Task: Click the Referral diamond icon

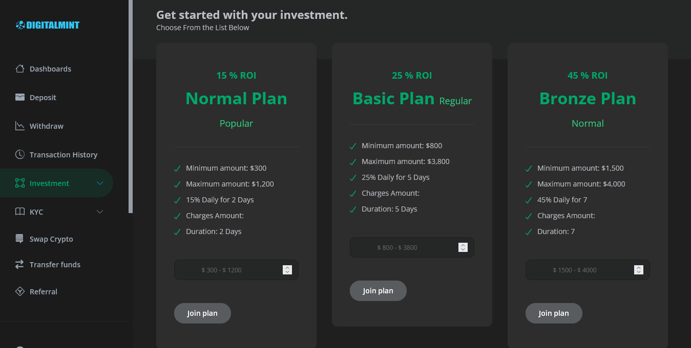Action: (x=20, y=291)
